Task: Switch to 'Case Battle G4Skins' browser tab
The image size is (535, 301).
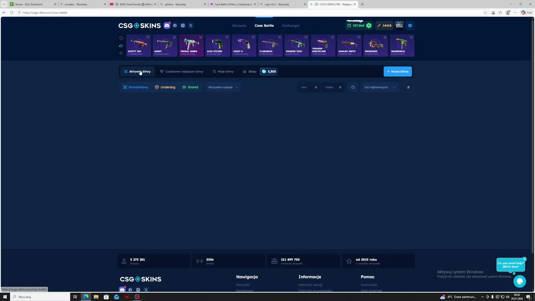Action: coord(233,4)
